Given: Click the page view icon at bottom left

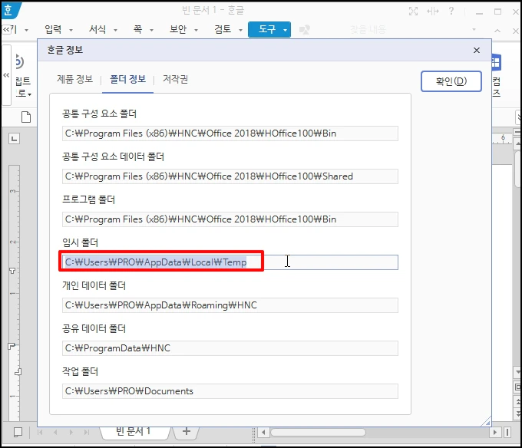Looking at the screenshot, I should click(x=18, y=433).
